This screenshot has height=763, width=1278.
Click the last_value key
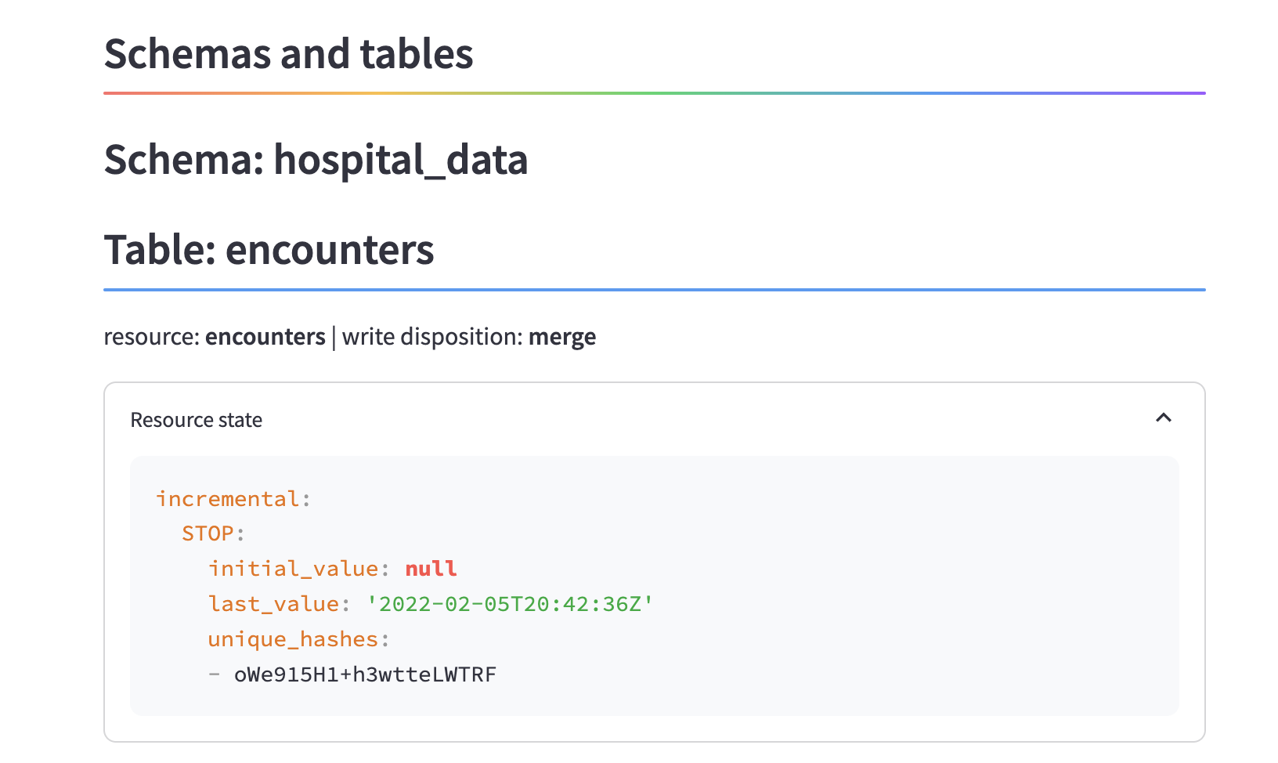(x=273, y=604)
